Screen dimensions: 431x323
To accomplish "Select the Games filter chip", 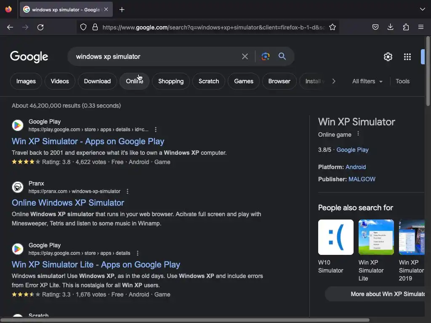I will [x=244, y=81].
